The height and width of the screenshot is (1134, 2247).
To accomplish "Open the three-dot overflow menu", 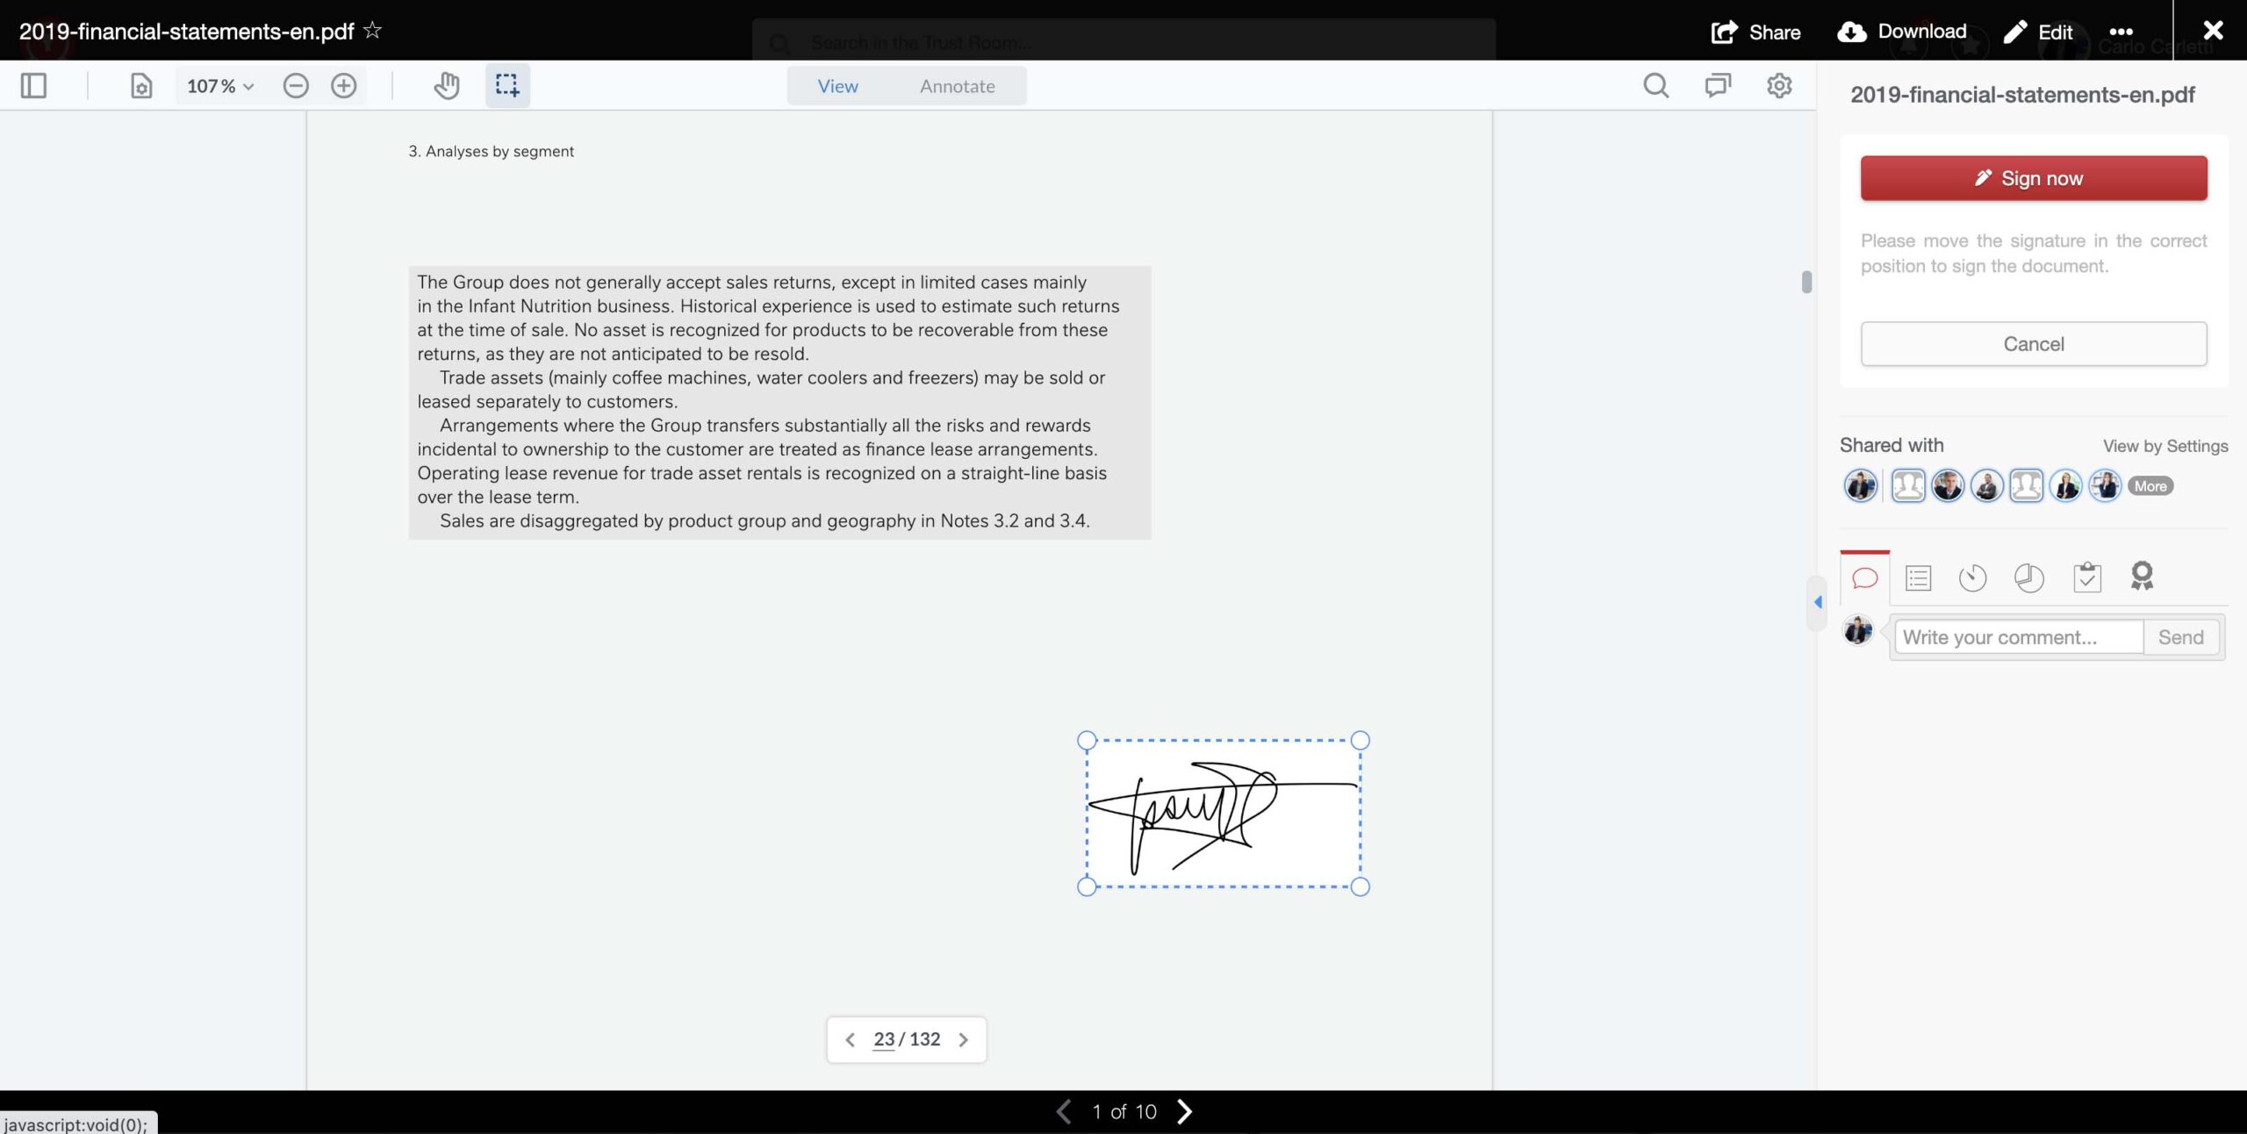I will pos(2122,31).
